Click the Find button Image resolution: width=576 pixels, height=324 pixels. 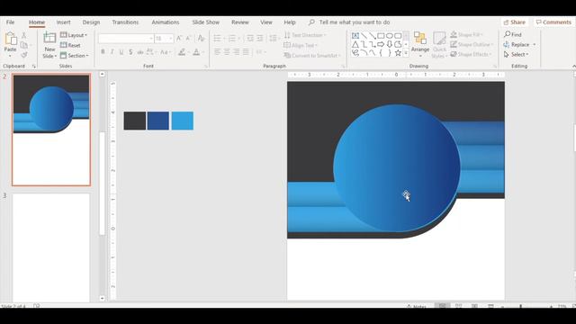click(513, 34)
